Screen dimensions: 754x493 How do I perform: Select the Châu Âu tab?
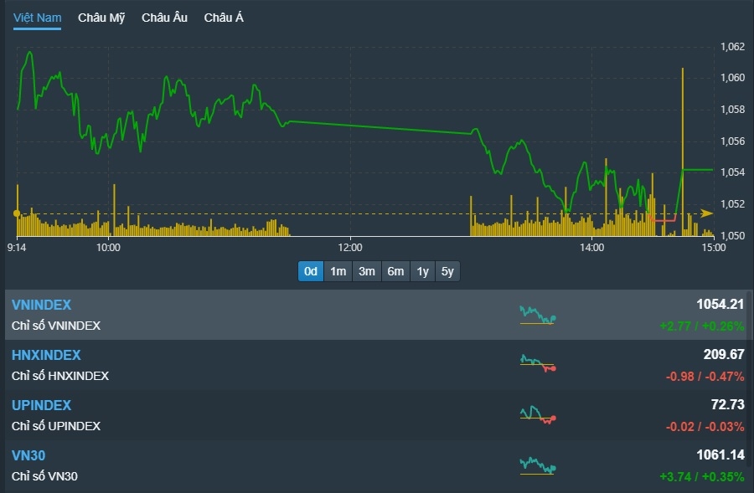pos(164,18)
